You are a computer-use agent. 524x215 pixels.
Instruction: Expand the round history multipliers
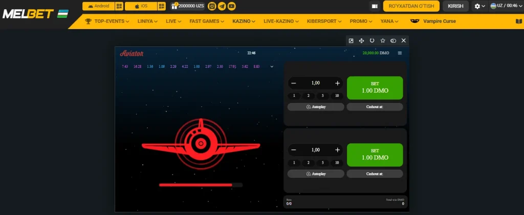click(x=272, y=67)
